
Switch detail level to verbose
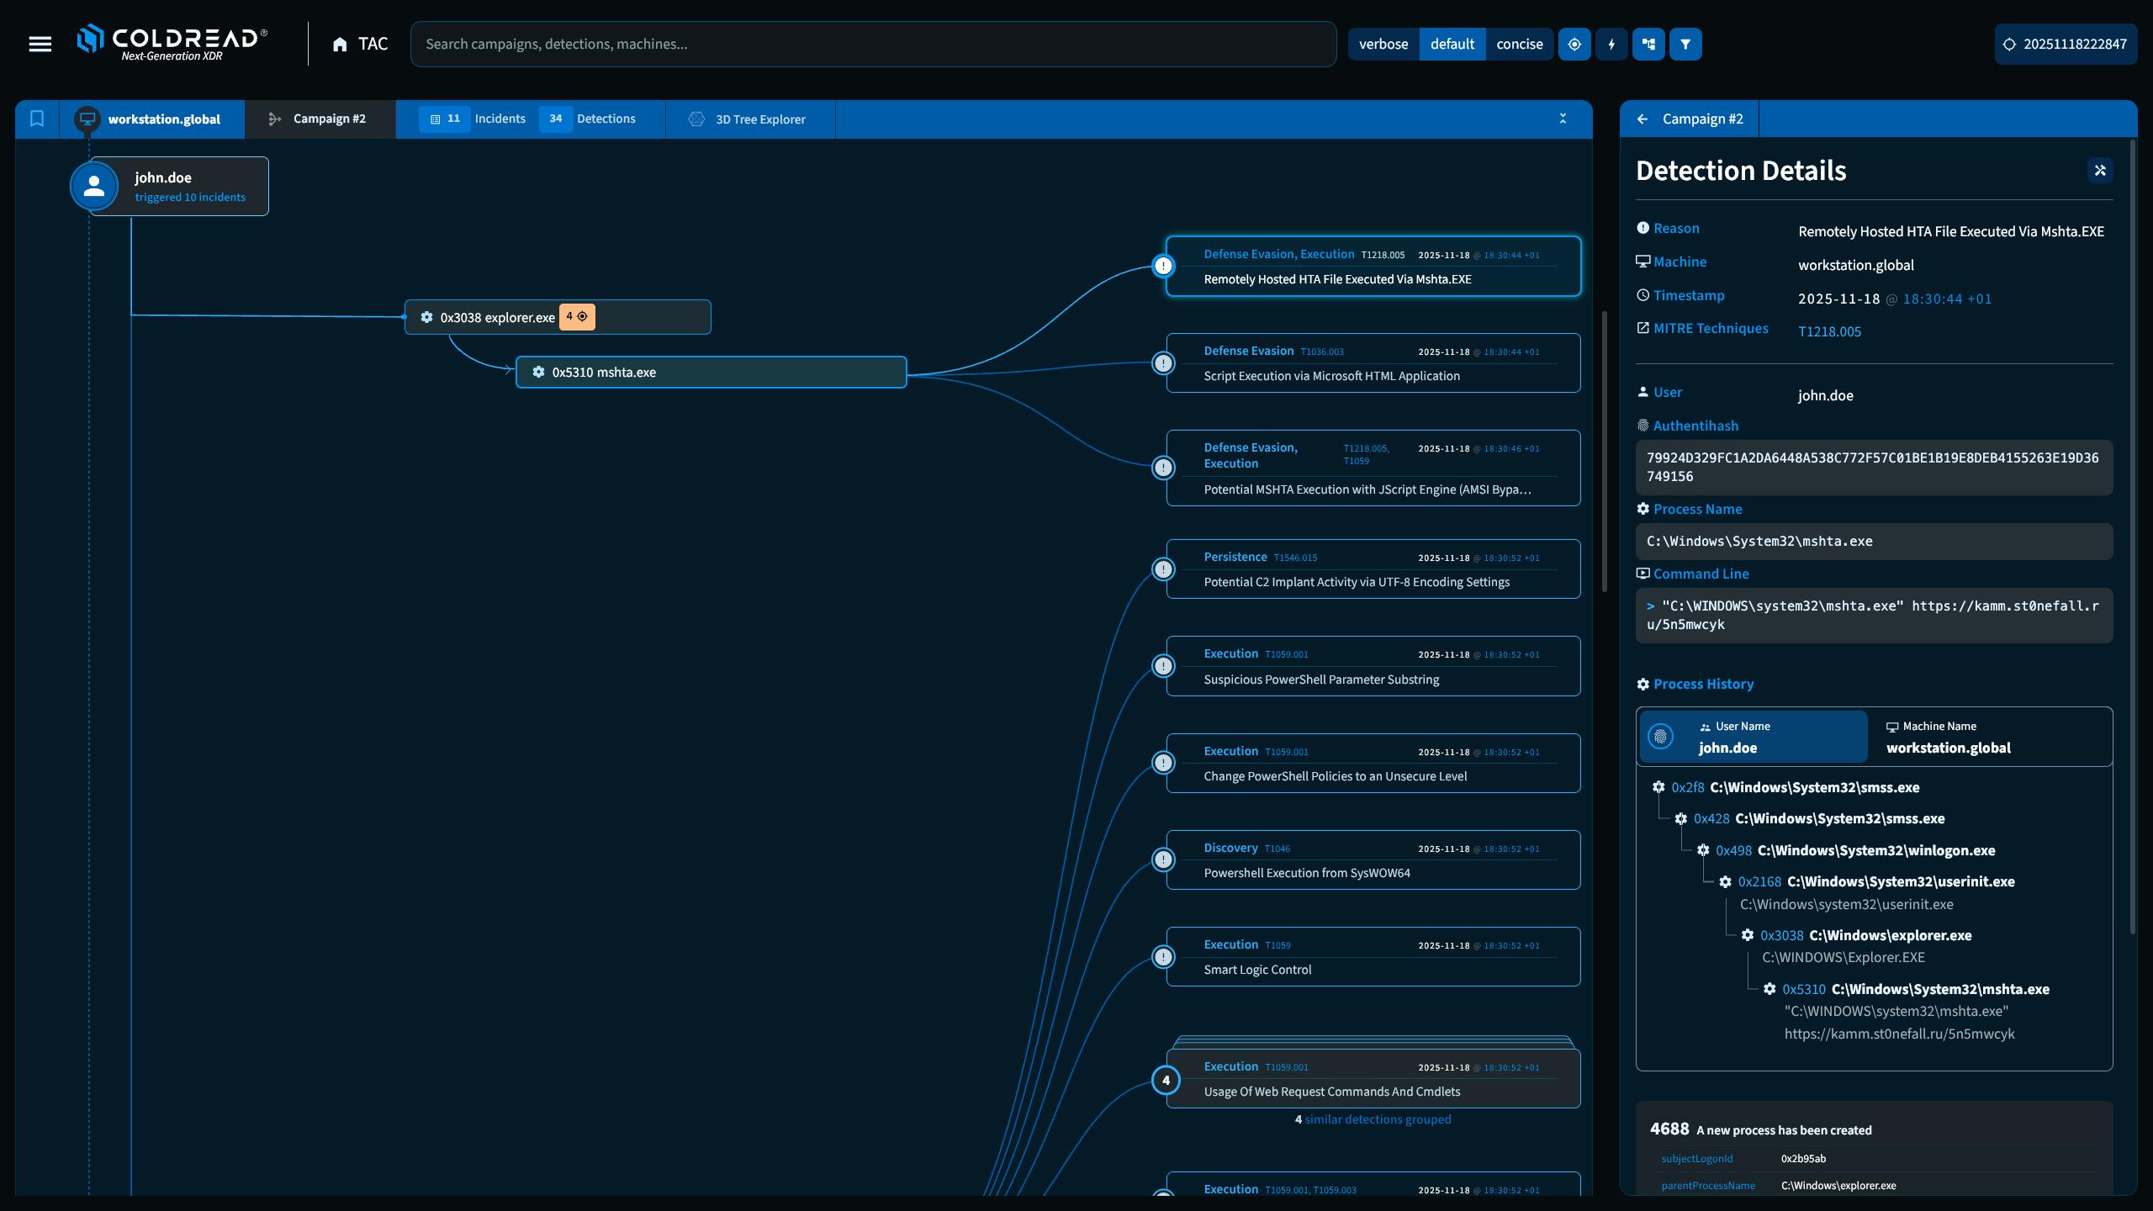[x=1383, y=44]
